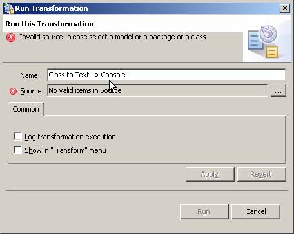Click the red error icon beside the invalid source message

11,37
